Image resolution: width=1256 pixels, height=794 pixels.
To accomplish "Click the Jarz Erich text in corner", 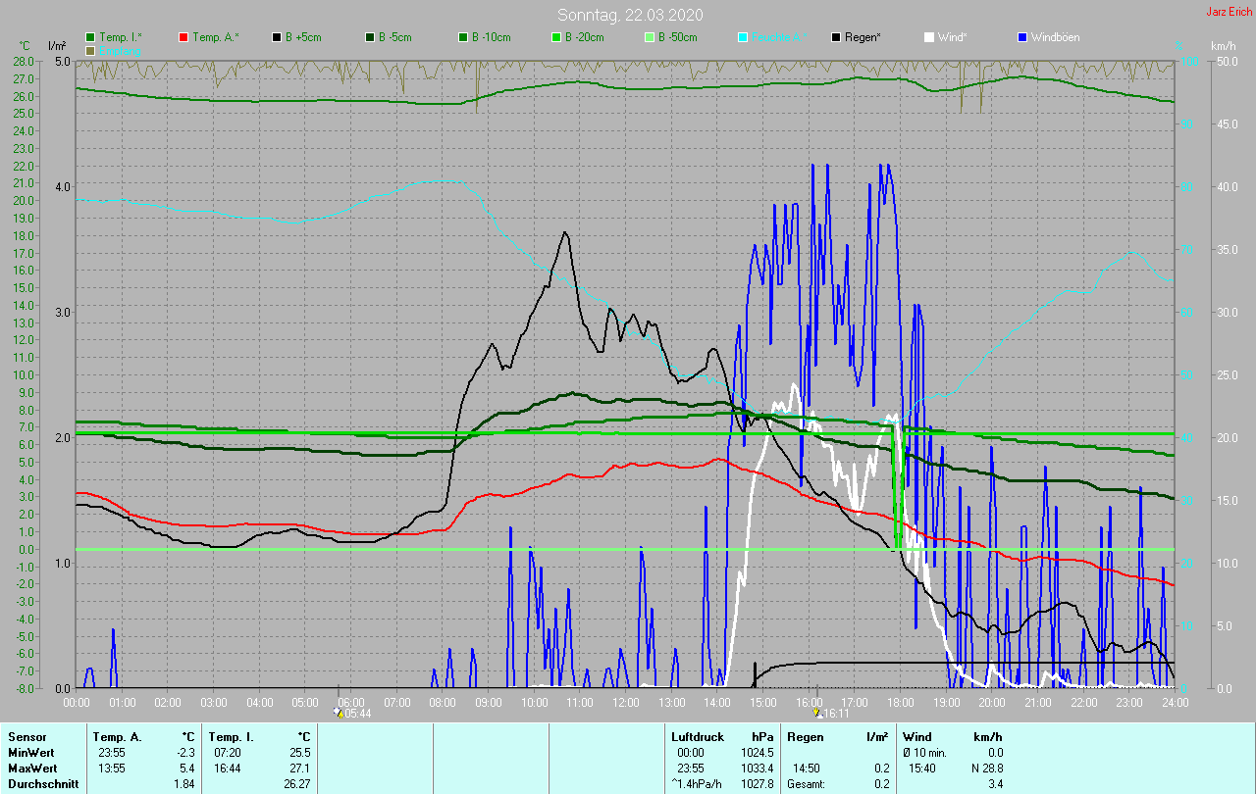I will tap(1229, 12).
